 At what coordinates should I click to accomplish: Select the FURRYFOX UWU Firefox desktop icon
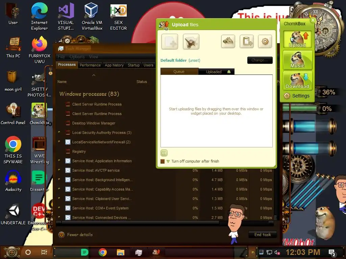click(40, 50)
